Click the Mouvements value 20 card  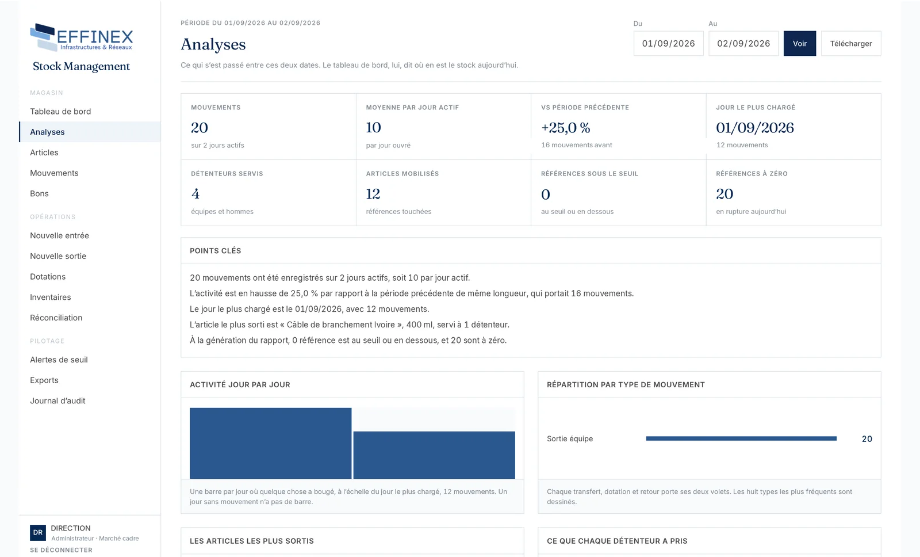click(x=269, y=127)
